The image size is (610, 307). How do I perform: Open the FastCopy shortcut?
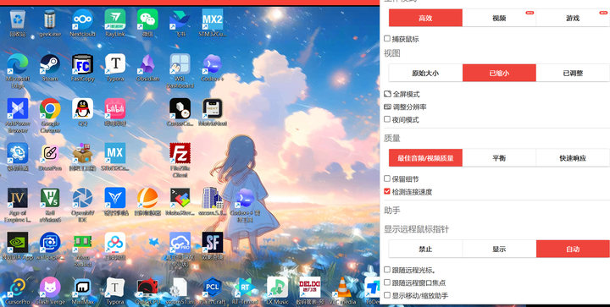[82, 64]
